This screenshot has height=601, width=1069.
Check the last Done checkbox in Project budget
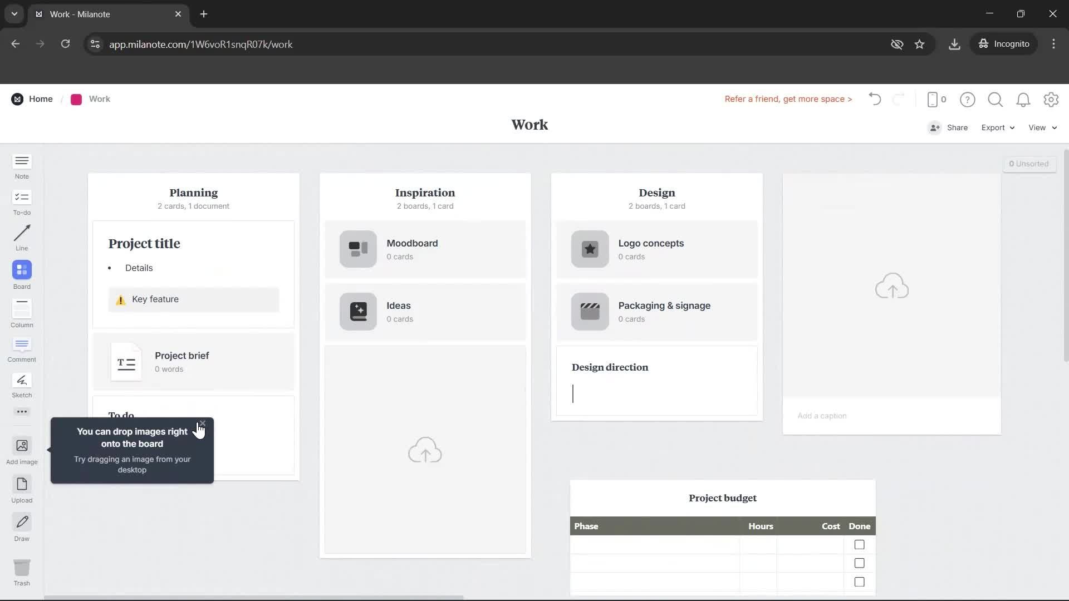pos(859,582)
